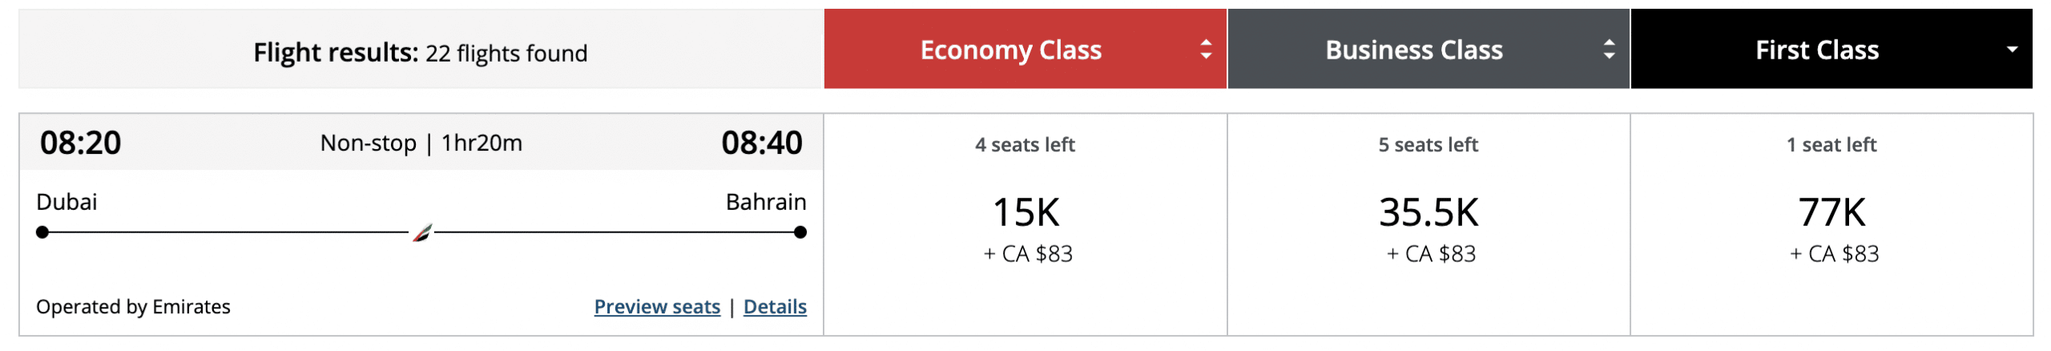Select the Economy Class header label

[1010, 50]
